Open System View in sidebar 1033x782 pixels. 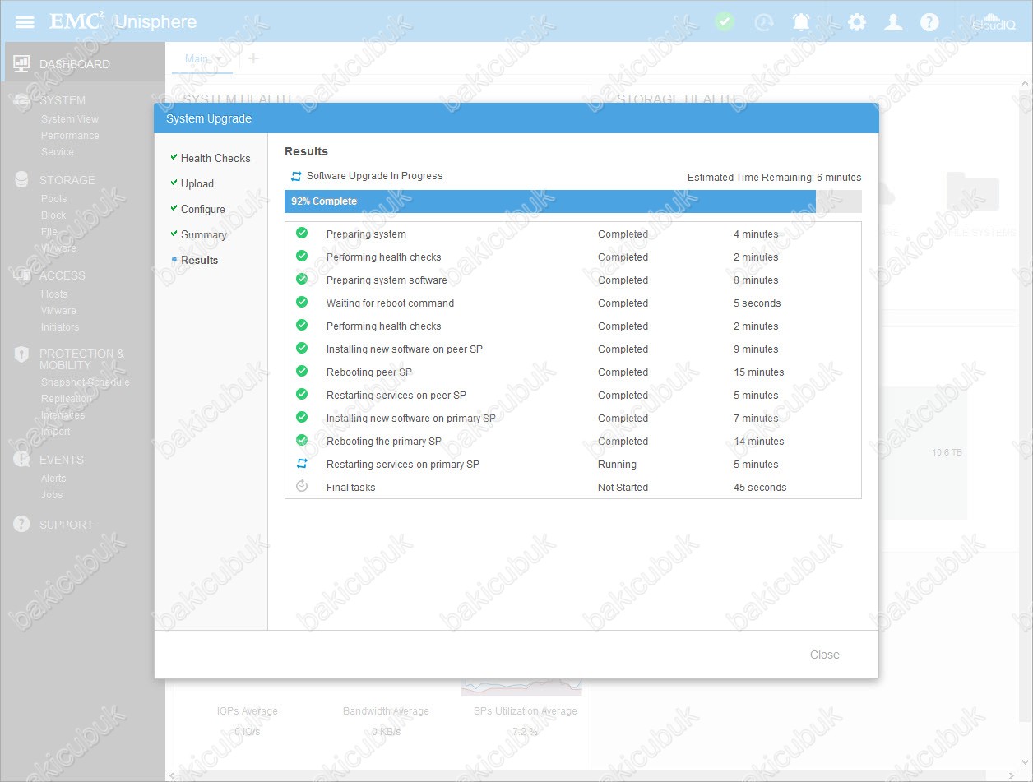(70, 119)
